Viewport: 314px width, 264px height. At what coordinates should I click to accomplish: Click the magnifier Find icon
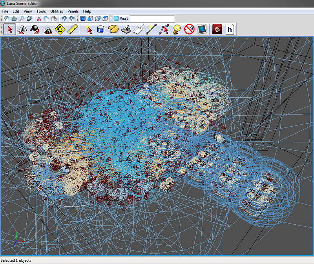pyautogui.click(x=22, y=18)
